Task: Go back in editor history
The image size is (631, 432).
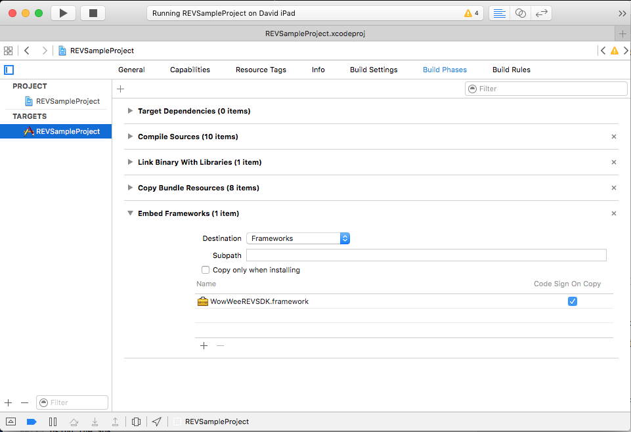Action: 27,51
